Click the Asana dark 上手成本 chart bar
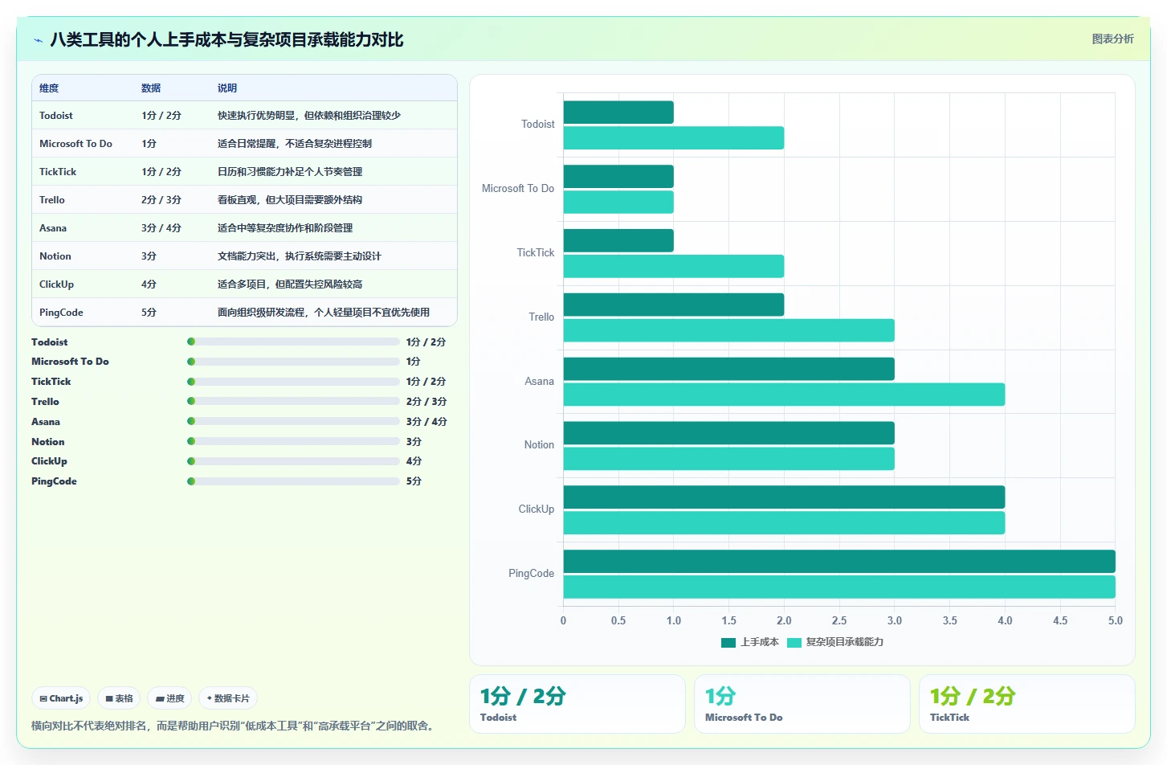This screenshot has width=1167, height=765. click(729, 369)
